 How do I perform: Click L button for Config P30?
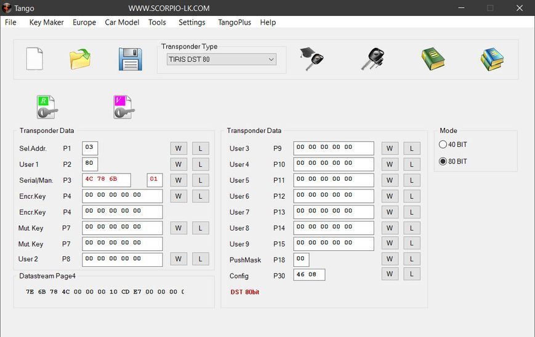pyautogui.click(x=411, y=274)
